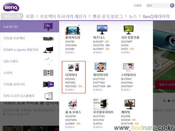Click the 사진 전문가용 monitor image
The width and height of the screenshot is (175, 131).
click(129, 30)
